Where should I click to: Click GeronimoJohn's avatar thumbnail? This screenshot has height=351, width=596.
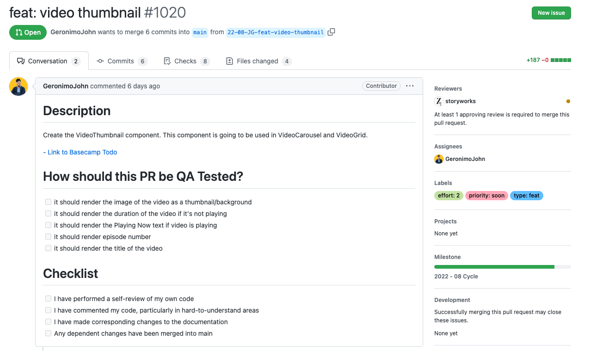coord(18,86)
